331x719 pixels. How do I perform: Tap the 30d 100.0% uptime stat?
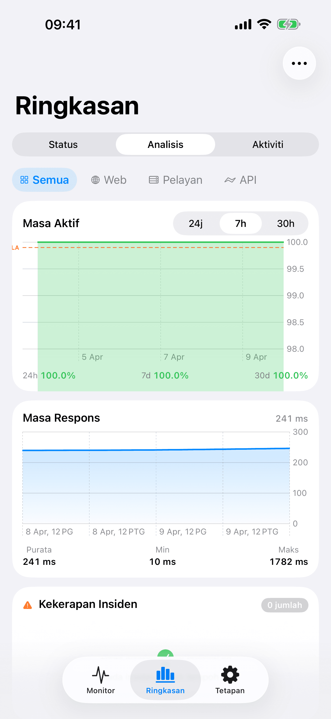[x=281, y=375]
